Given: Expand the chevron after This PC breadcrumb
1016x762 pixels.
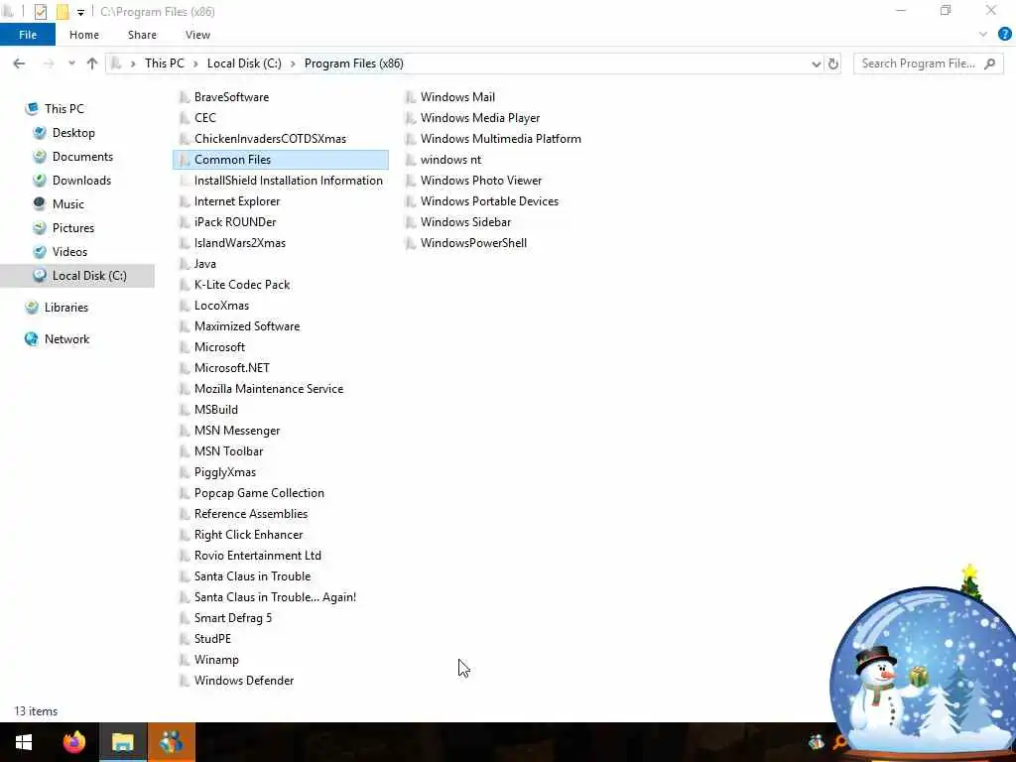Looking at the screenshot, I should pos(195,63).
